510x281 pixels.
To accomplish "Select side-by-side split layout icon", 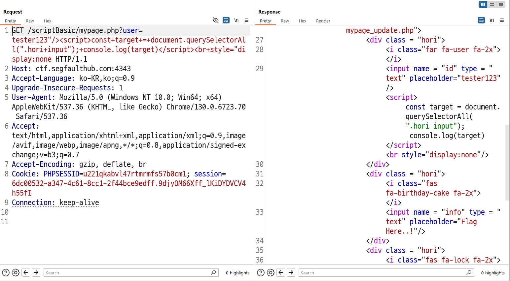I will click(x=483, y=4).
